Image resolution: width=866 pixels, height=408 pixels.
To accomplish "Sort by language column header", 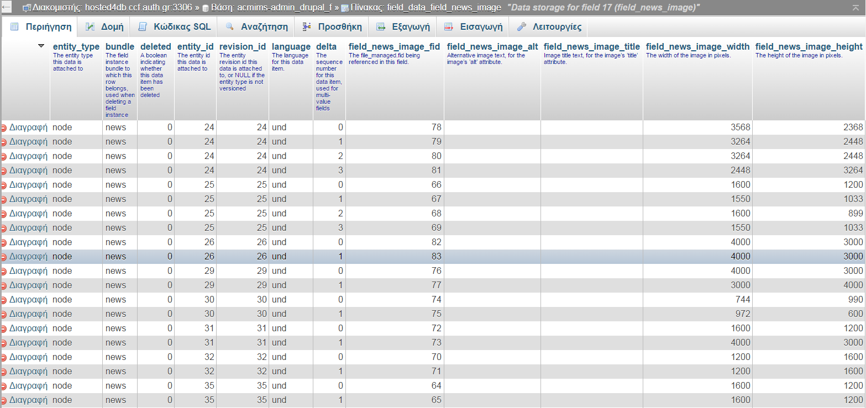I will click(291, 46).
